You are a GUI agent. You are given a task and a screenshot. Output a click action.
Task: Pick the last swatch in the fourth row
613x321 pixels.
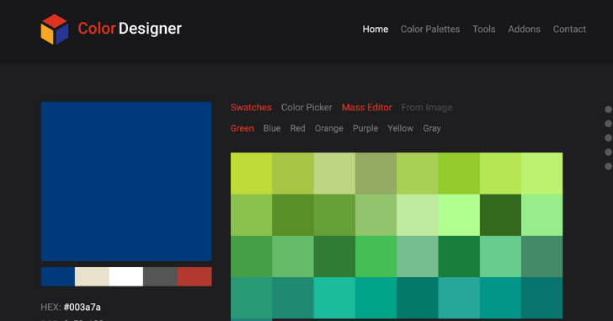pyautogui.click(x=542, y=298)
